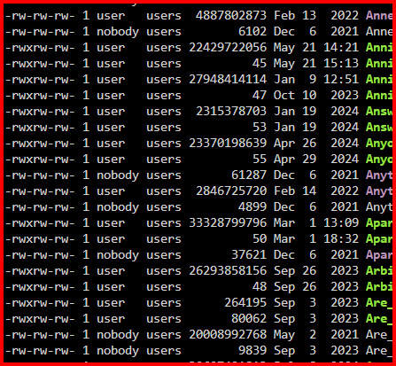Viewport: 396px width, 366px height.
Task: Select the file size 4887802873
Action: pyautogui.click(x=231, y=15)
